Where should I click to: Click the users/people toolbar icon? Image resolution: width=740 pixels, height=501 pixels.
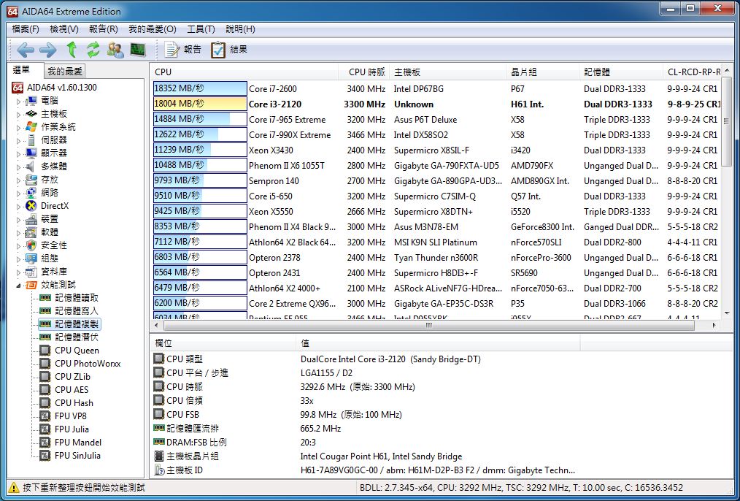pyautogui.click(x=115, y=50)
